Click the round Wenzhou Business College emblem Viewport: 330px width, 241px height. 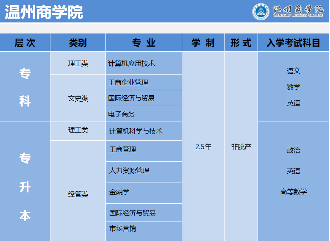pyautogui.click(x=261, y=11)
